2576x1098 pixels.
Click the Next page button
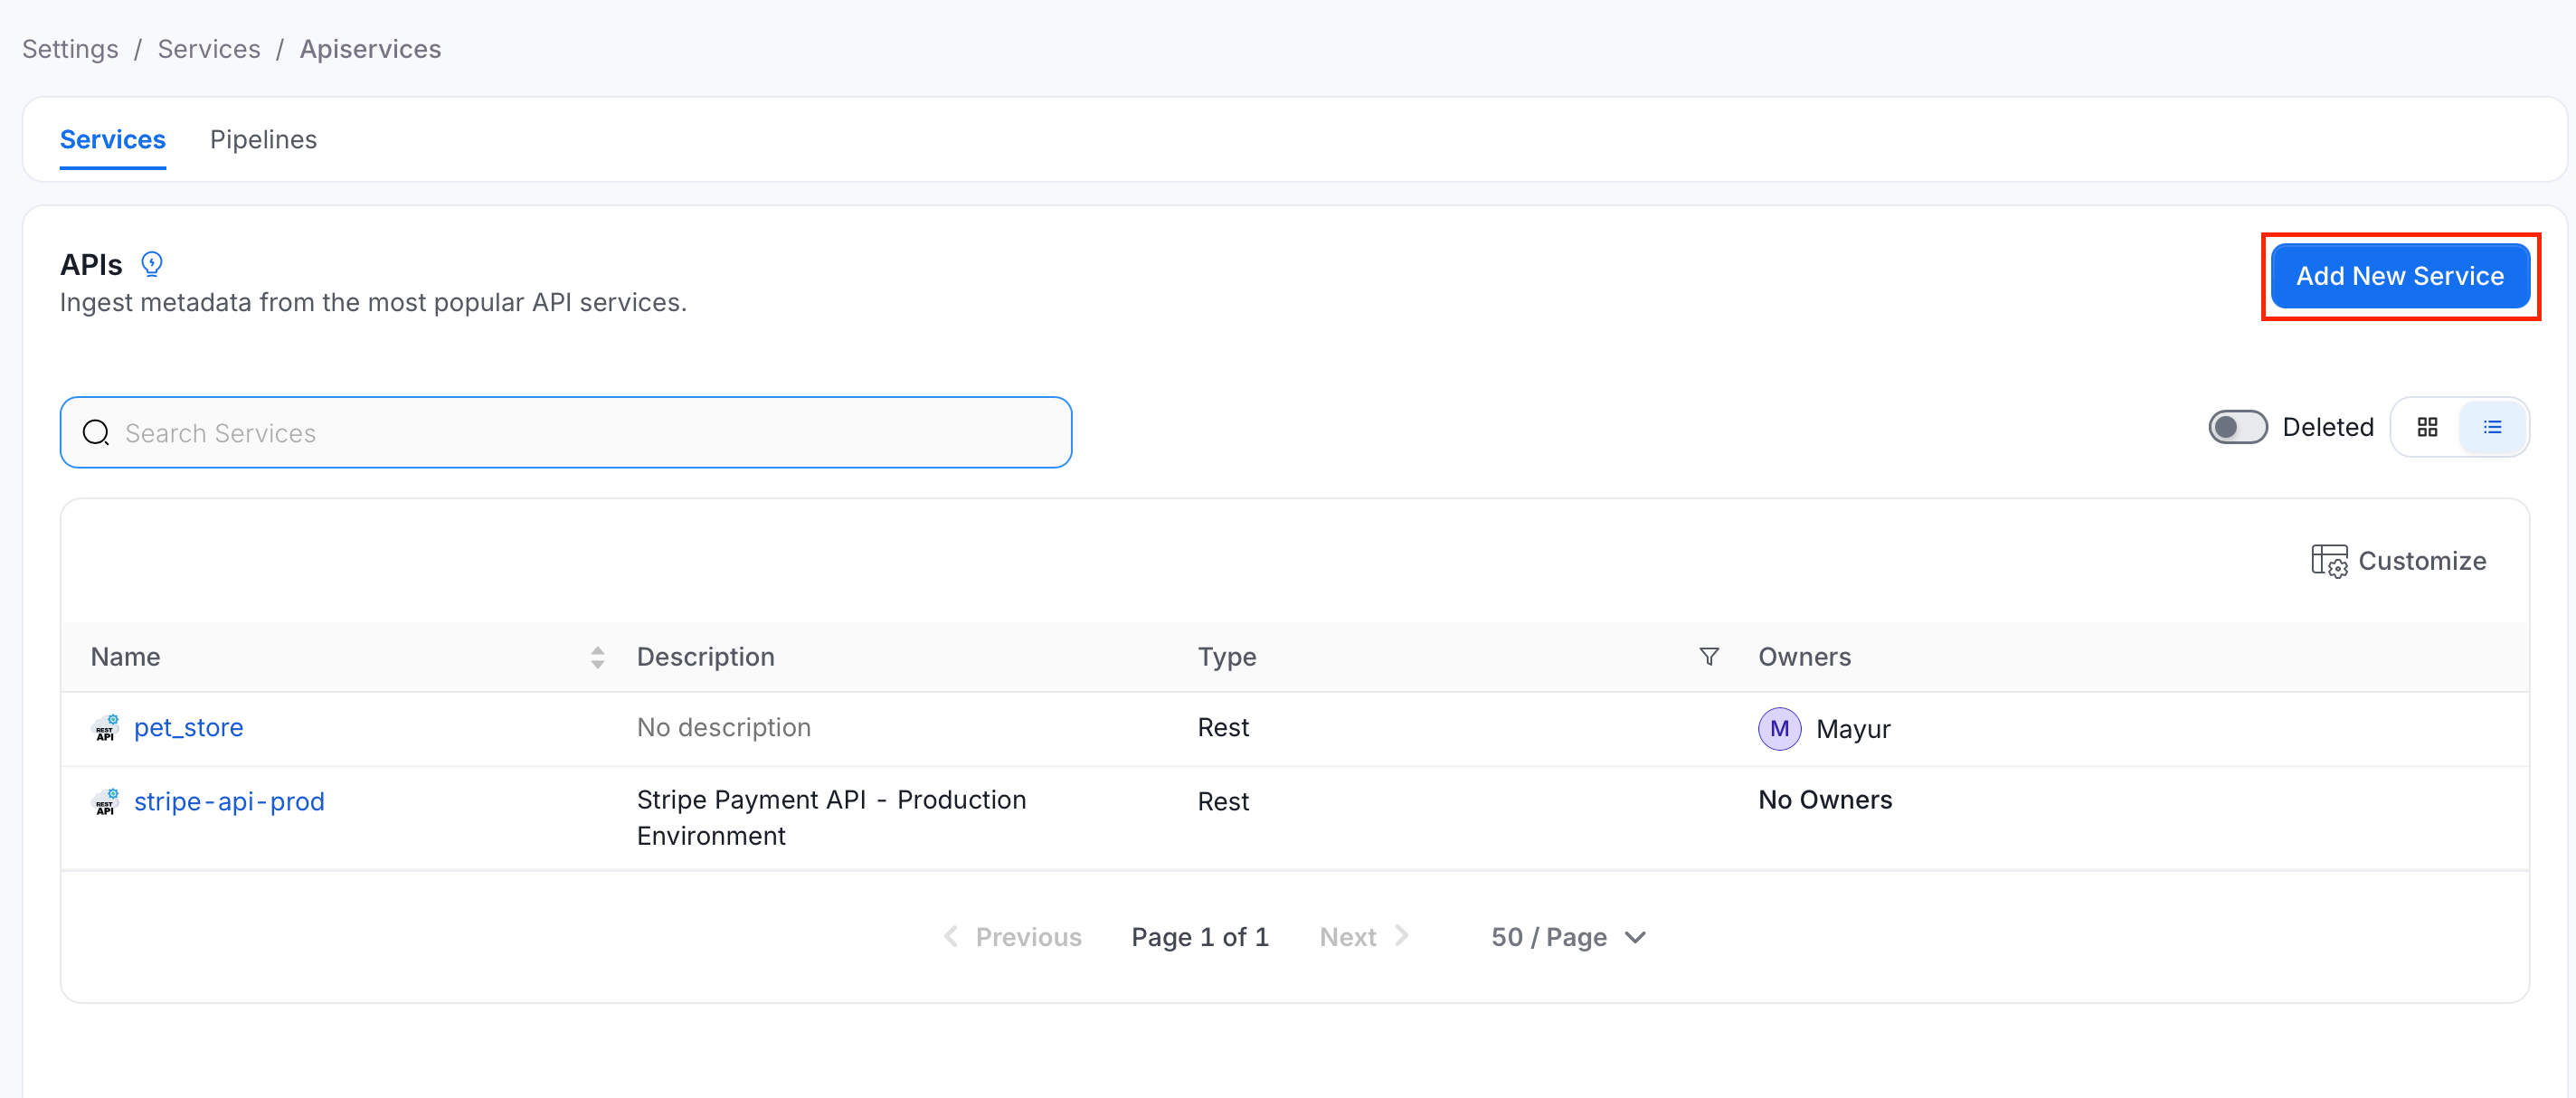click(1364, 937)
